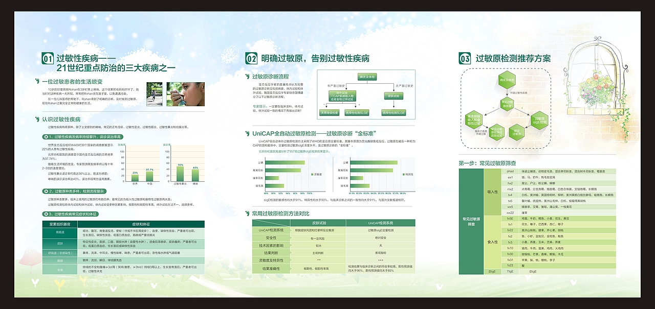Image resolution: width=655 pixels, height=309 pixels.
Task: Select the 常见过敏原检测或皮肤试验 hexagon
Action: click(496, 133)
